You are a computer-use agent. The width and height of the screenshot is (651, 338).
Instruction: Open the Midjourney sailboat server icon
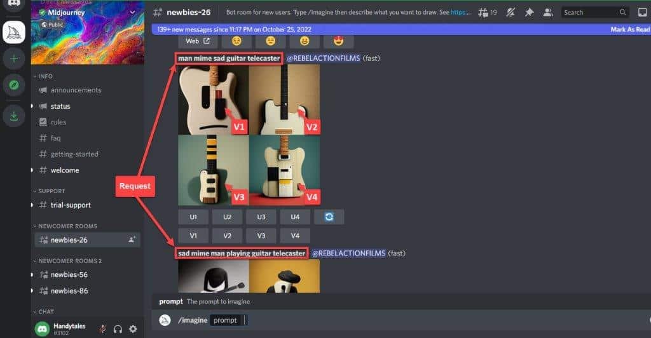point(14,32)
